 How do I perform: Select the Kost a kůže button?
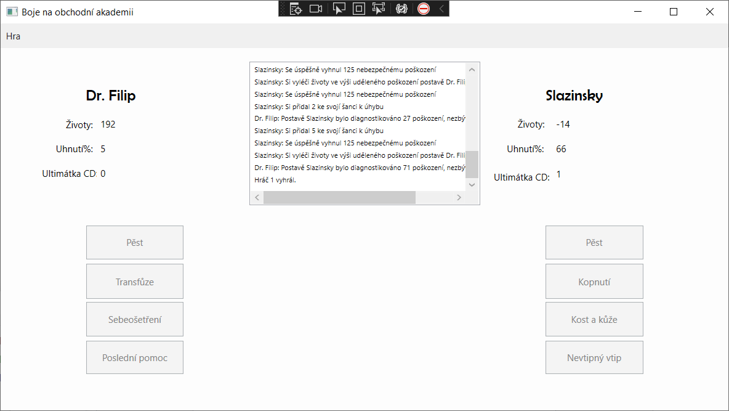click(x=594, y=319)
